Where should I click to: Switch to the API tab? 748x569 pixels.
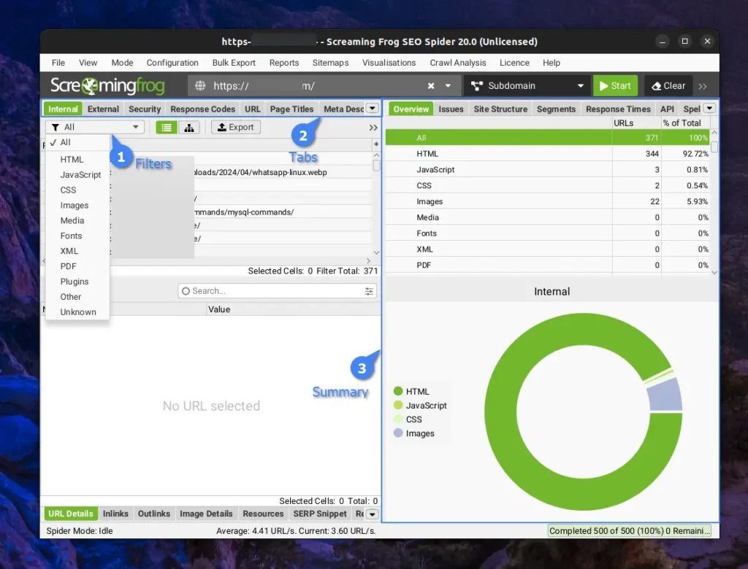coord(667,109)
